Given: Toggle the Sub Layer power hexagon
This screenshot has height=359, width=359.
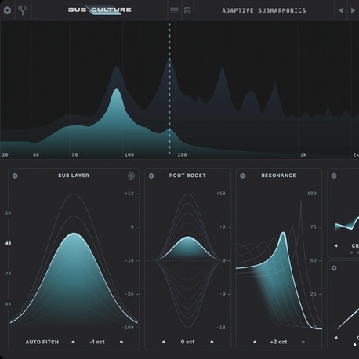Looking at the screenshot, I should pos(15,176).
